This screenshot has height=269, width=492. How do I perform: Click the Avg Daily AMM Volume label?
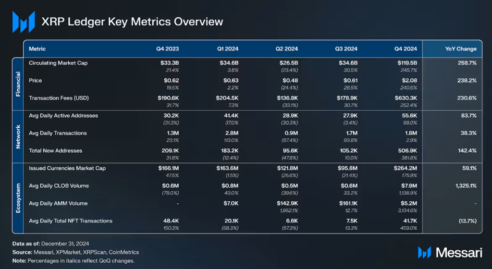pos(58,204)
